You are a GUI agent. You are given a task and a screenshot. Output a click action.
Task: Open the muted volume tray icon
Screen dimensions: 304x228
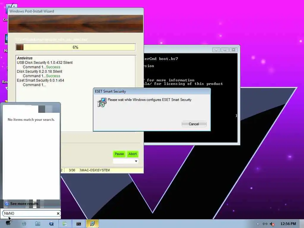tap(272, 224)
